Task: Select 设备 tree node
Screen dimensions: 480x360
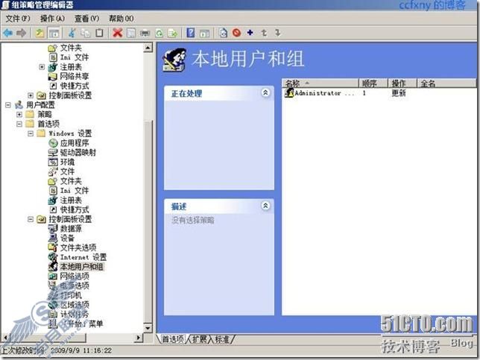Action: (x=67, y=239)
